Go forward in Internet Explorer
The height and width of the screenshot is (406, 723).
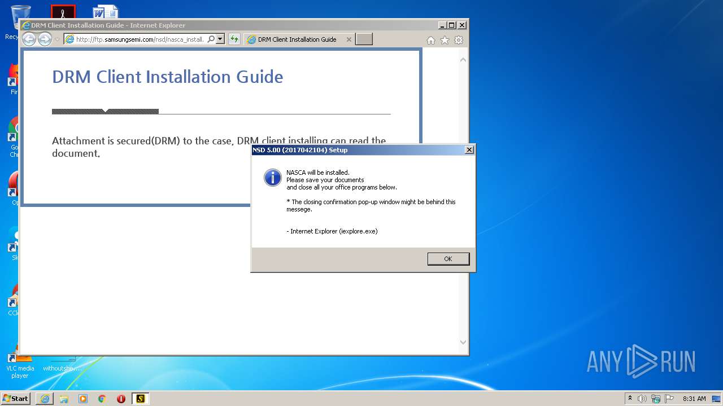(x=45, y=39)
